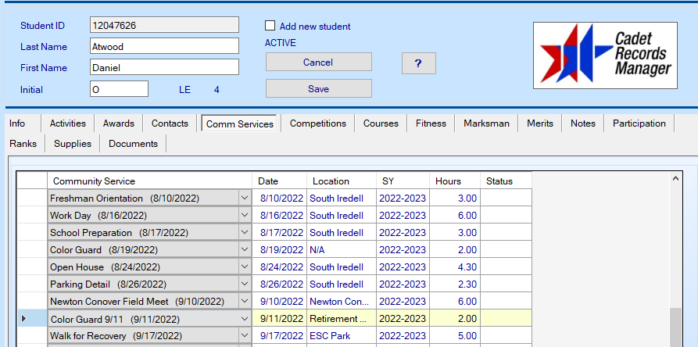Click the Initial input field
The height and width of the screenshot is (347, 698).
[x=119, y=89]
